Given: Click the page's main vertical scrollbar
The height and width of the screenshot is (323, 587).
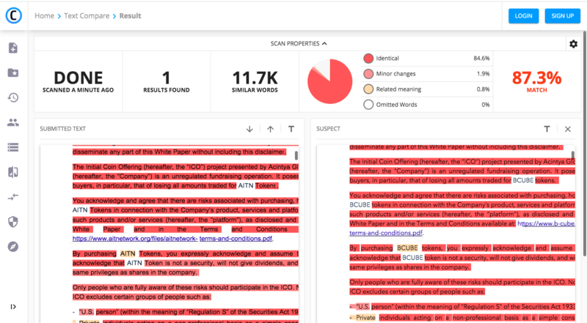Looking at the screenshot, I should (584, 144).
